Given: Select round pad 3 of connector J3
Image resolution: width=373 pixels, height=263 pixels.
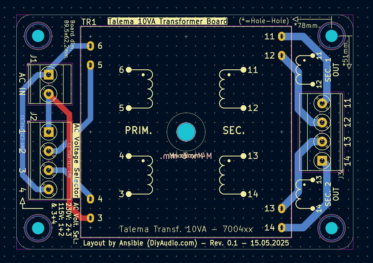Looking at the screenshot, I should 322,122.
